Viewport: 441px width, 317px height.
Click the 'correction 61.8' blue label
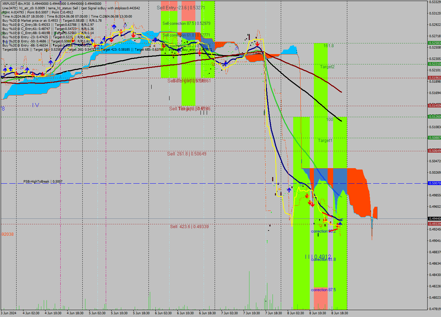pos(323,259)
